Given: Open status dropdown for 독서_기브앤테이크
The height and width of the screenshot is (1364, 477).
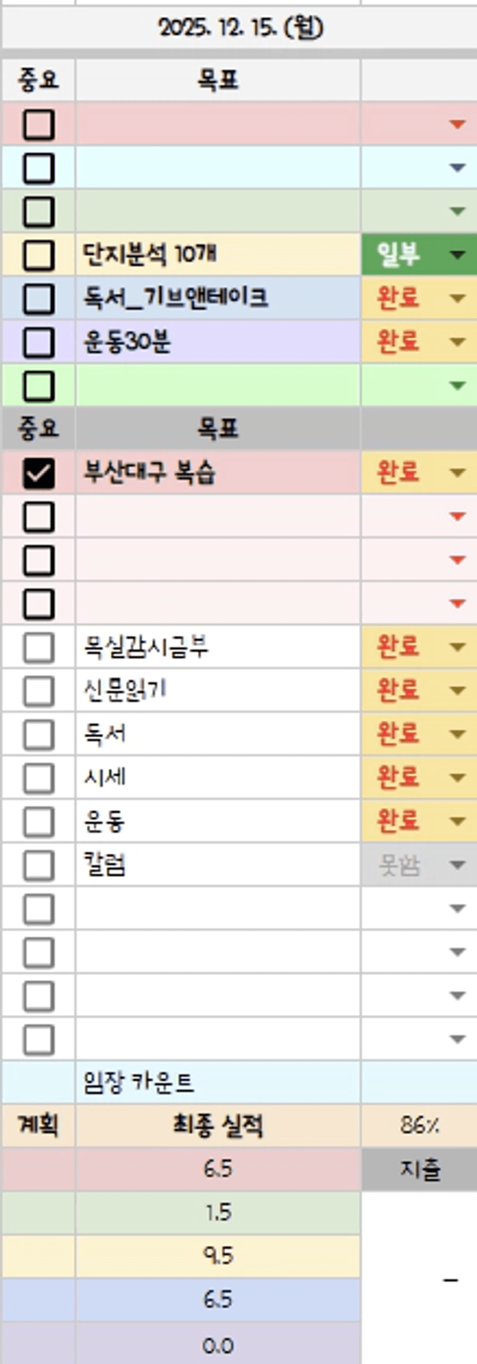Looking at the screenshot, I should pyautogui.click(x=457, y=299).
